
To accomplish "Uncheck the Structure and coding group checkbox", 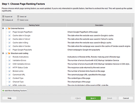I will pyautogui.click(x=6, y=53).
